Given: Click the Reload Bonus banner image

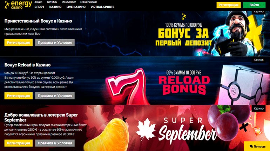Looking at the screenshot, I should [184, 83].
